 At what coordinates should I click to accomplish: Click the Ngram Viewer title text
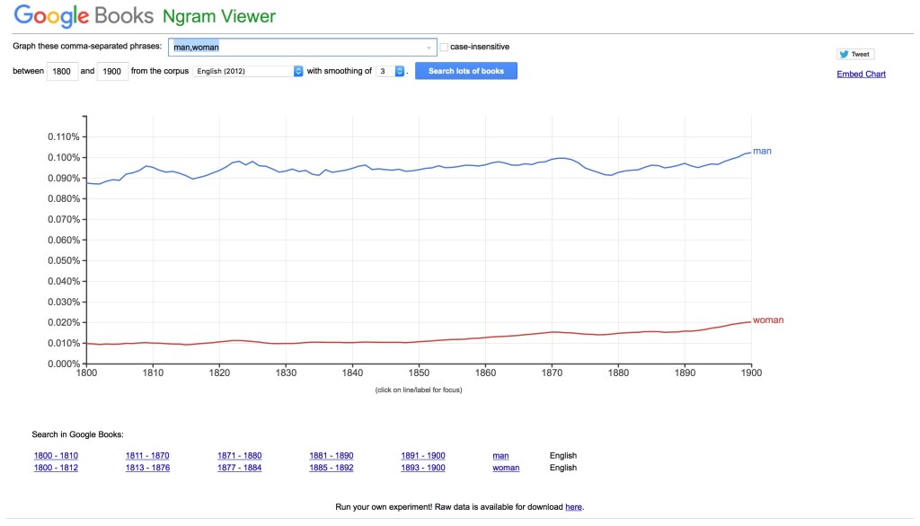(219, 16)
